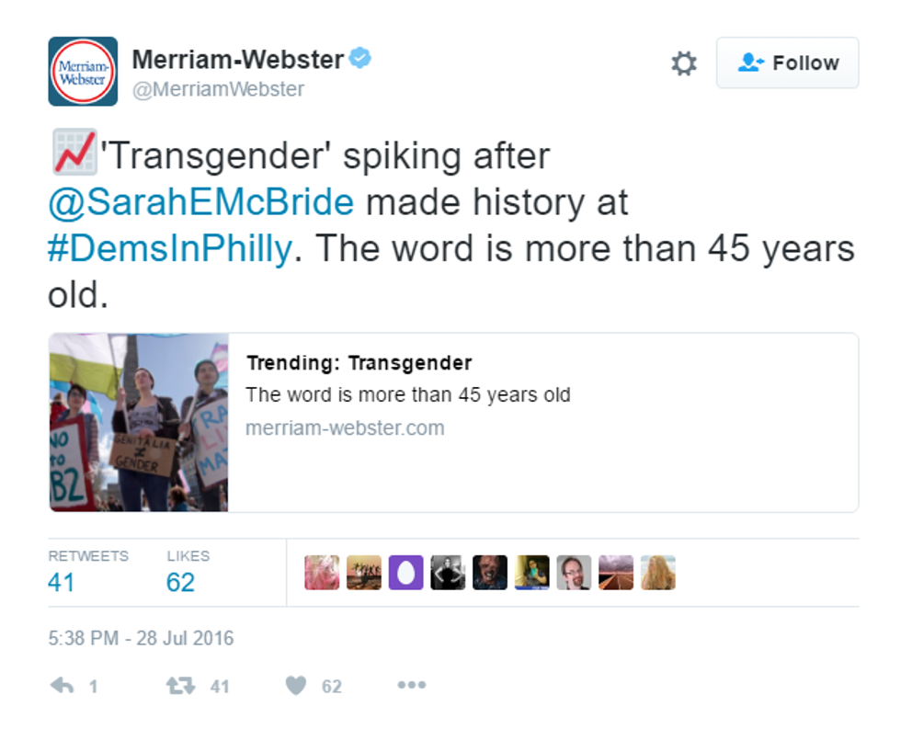View the 62 likes count
Screen dimensions: 901x729
click(180, 582)
